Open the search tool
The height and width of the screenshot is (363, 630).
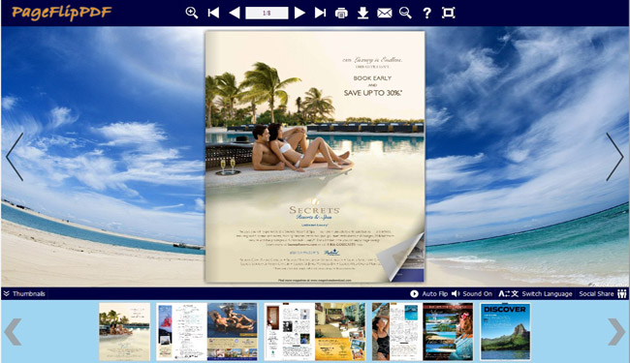click(x=405, y=13)
